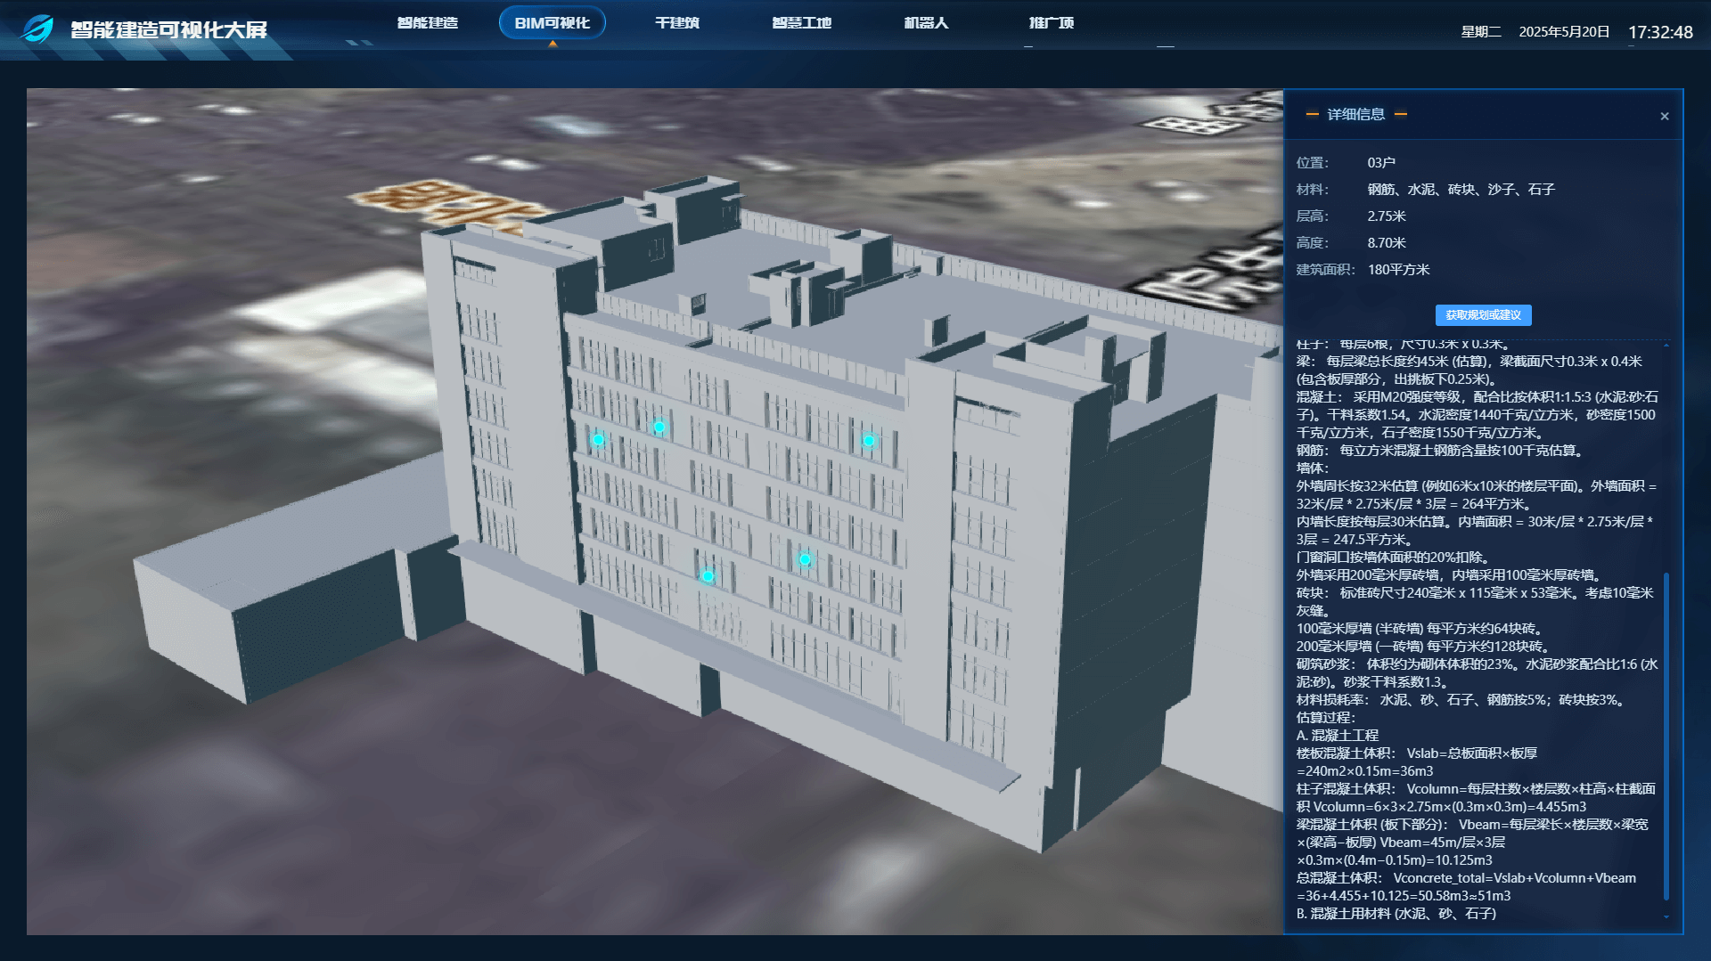Click the scroll-up arrow in details panel

pos(1666,345)
